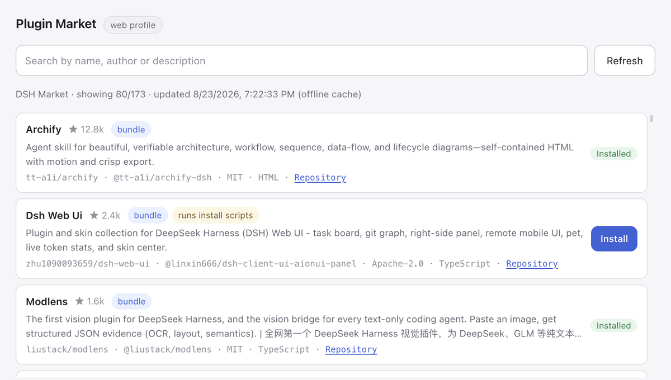Screen dimensions: 671x380
Task: Click the plugin search input field
Action: (301, 60)
